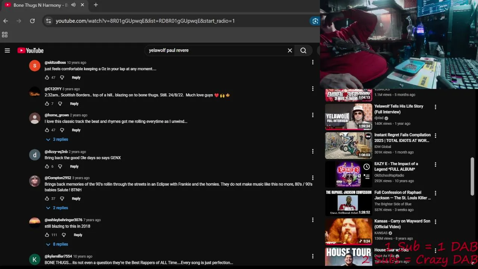
Task: Expand 8 replies under @ashleybehringer3076 comment
Action: tap(57, 244)
